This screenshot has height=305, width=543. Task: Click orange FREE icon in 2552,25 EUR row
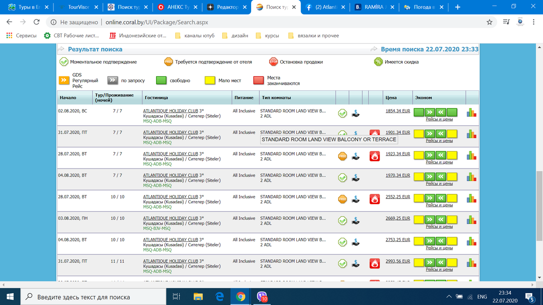[x=343, y=199]
